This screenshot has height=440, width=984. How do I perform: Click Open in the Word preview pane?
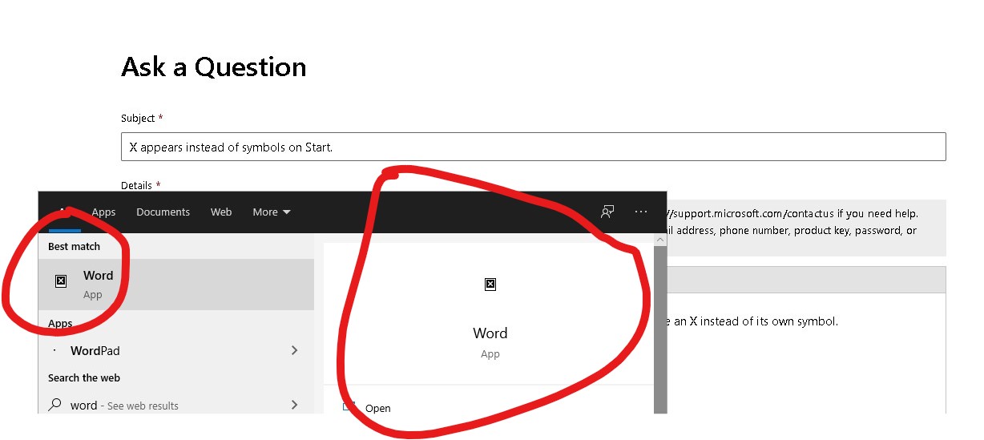(x=378, y=408)
